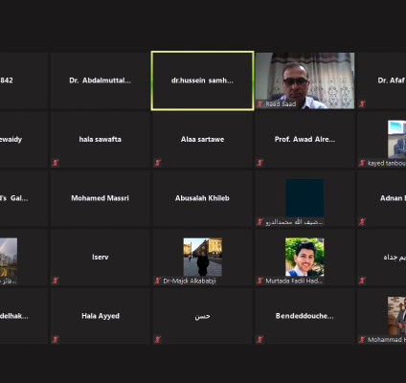406x383 pixels.
Task: Click the muted mic icon in Bendeddouche... tile
Action: [x=259, y=339]
